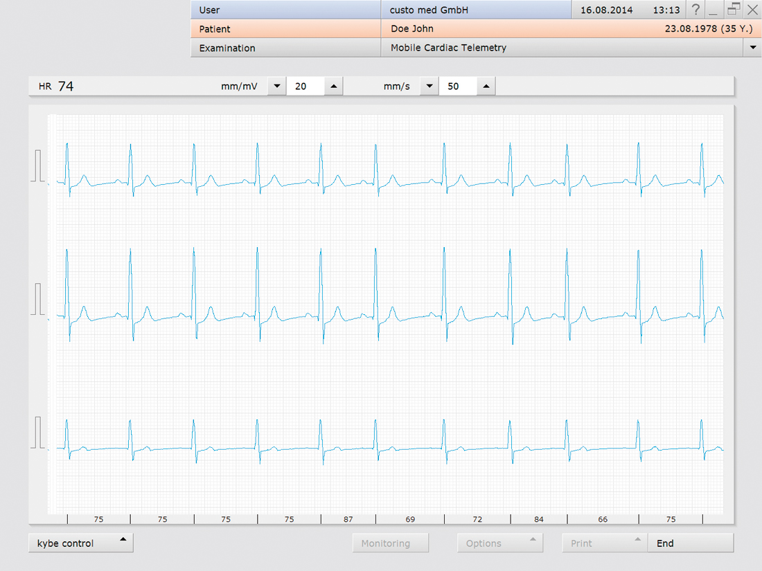The image size is (762, 571).
Task: Click the help question mark icon
Action: [696, 10]
